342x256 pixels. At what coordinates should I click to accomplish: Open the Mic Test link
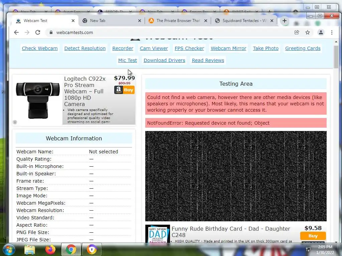click(x=128, y=60)
